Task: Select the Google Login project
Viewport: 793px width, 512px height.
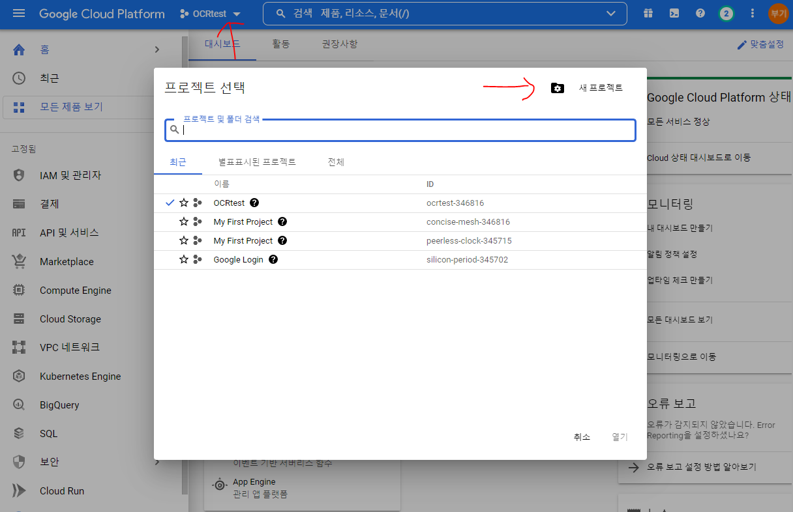Action: point(239,260)
